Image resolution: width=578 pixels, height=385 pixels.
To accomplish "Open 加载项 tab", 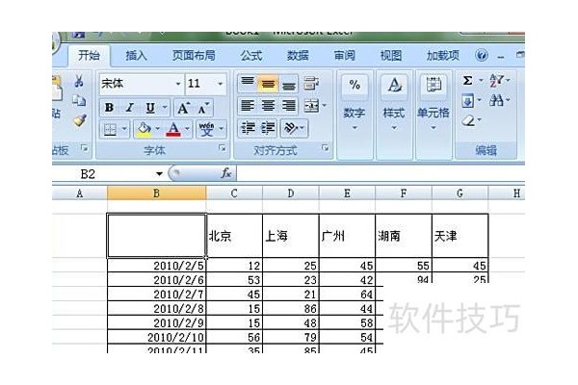I will point(443,56).
